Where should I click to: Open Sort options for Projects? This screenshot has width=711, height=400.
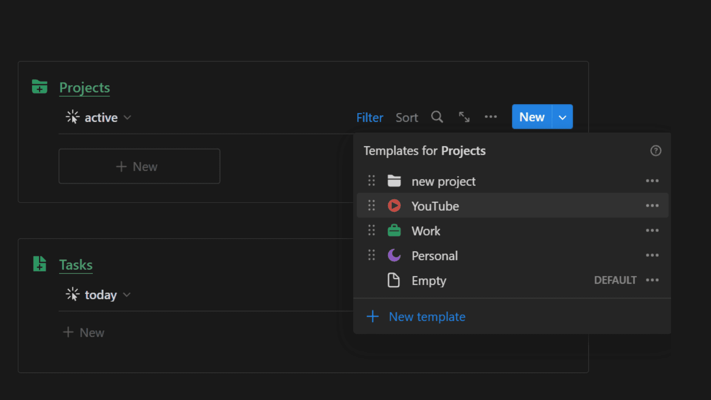pyautogui.click(x=407, y=117)
